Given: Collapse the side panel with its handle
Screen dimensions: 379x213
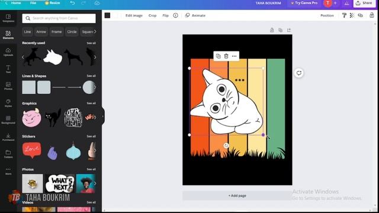Looking at the screenshot, I should click(x=103, y=116).
